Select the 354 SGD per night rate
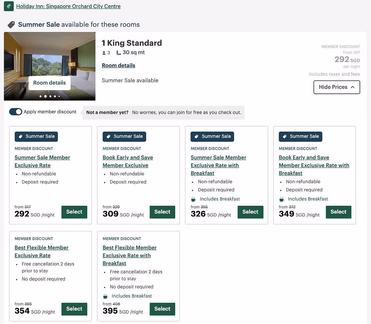Image resolution: width=371 pixels, height=324 pixels. (x=74, y=309)
